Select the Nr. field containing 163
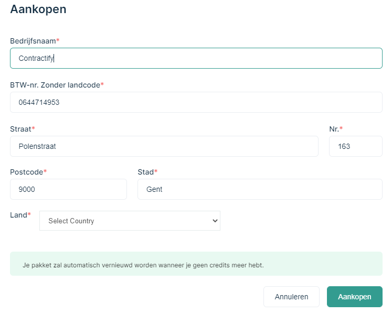Screen dimensions: 392x314 pyautogui.click(x=355, y=146)
